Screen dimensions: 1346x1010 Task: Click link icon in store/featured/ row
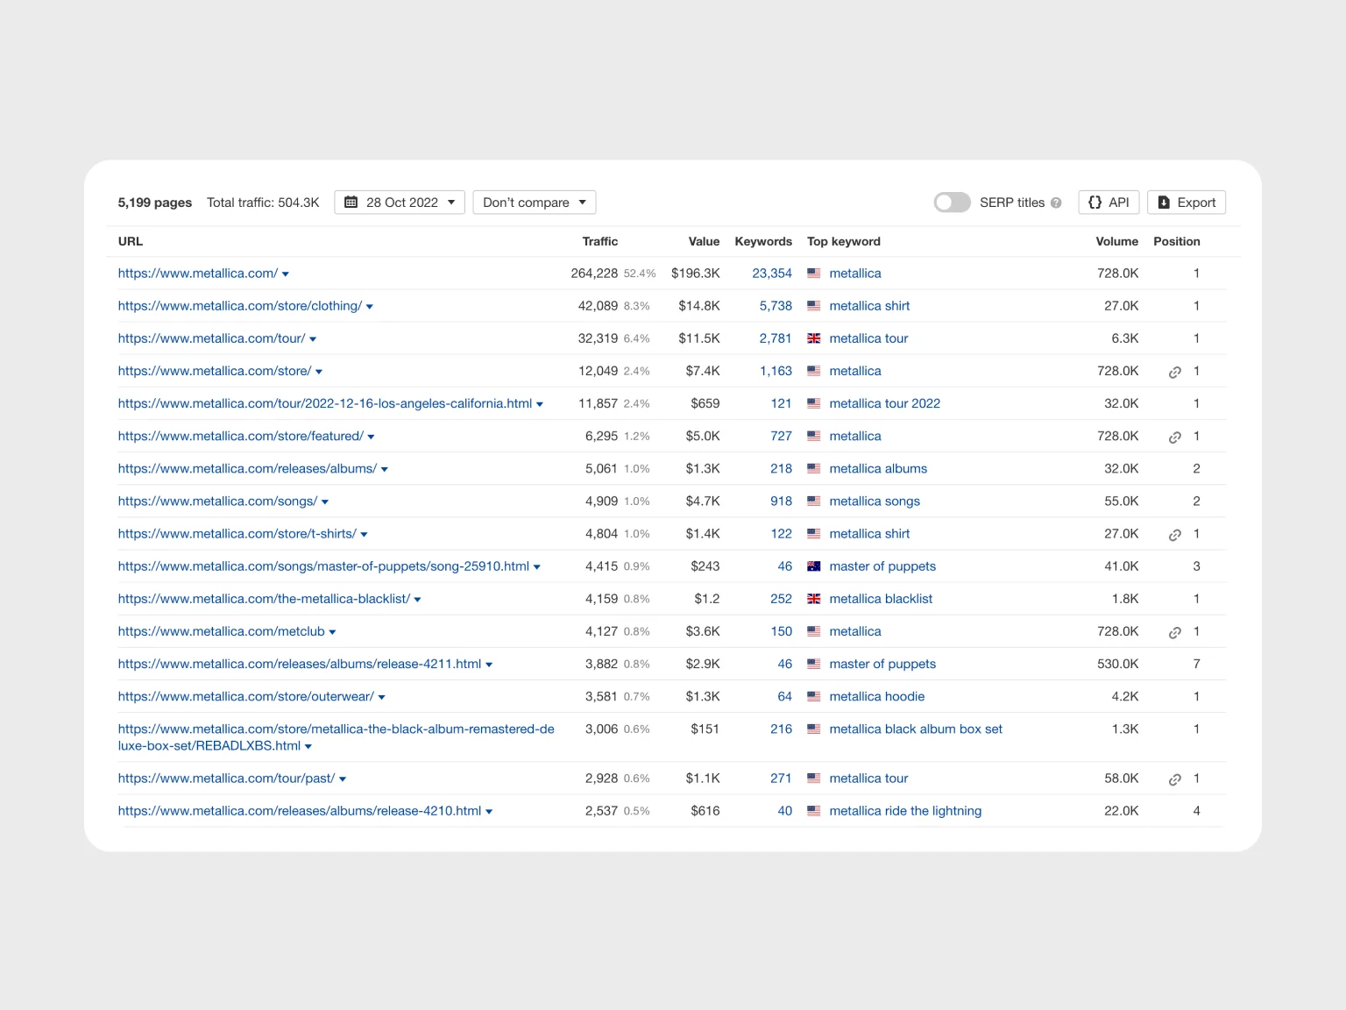point(1175,437)
